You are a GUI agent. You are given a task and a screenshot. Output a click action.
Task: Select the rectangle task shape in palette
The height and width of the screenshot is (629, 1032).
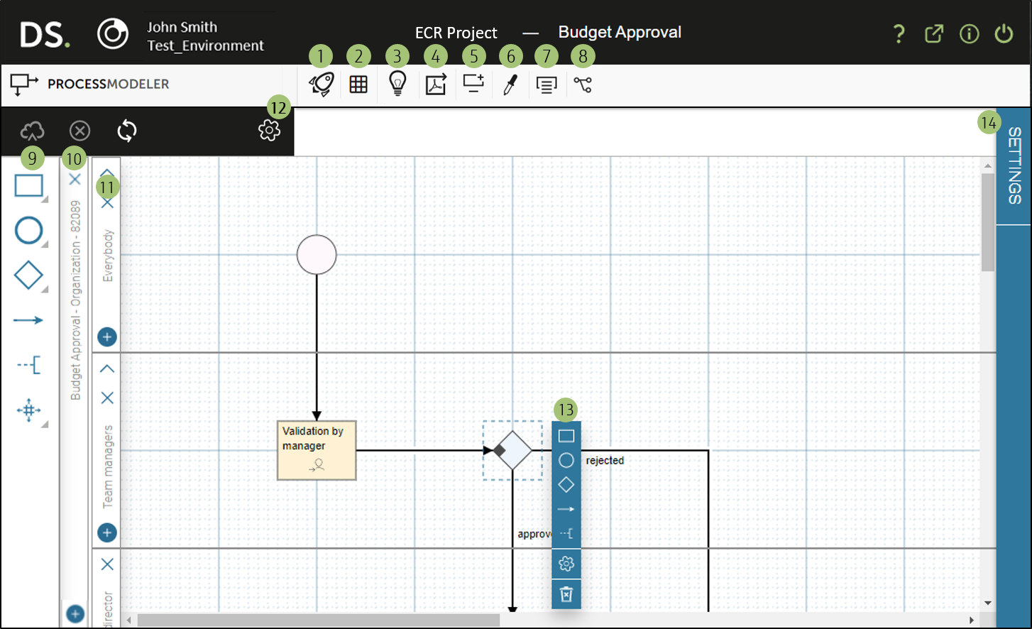pos(29,186)
